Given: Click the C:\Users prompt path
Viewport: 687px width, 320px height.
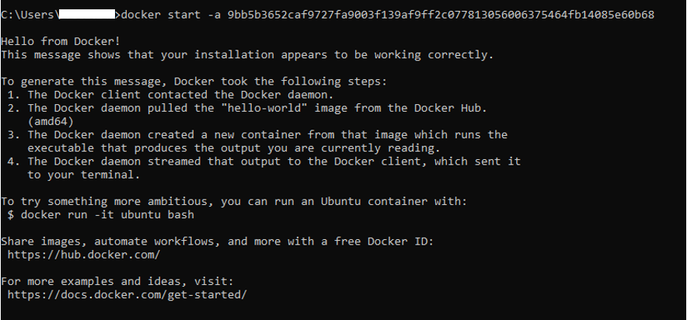Looking at the screenshot, I should 26,15.
